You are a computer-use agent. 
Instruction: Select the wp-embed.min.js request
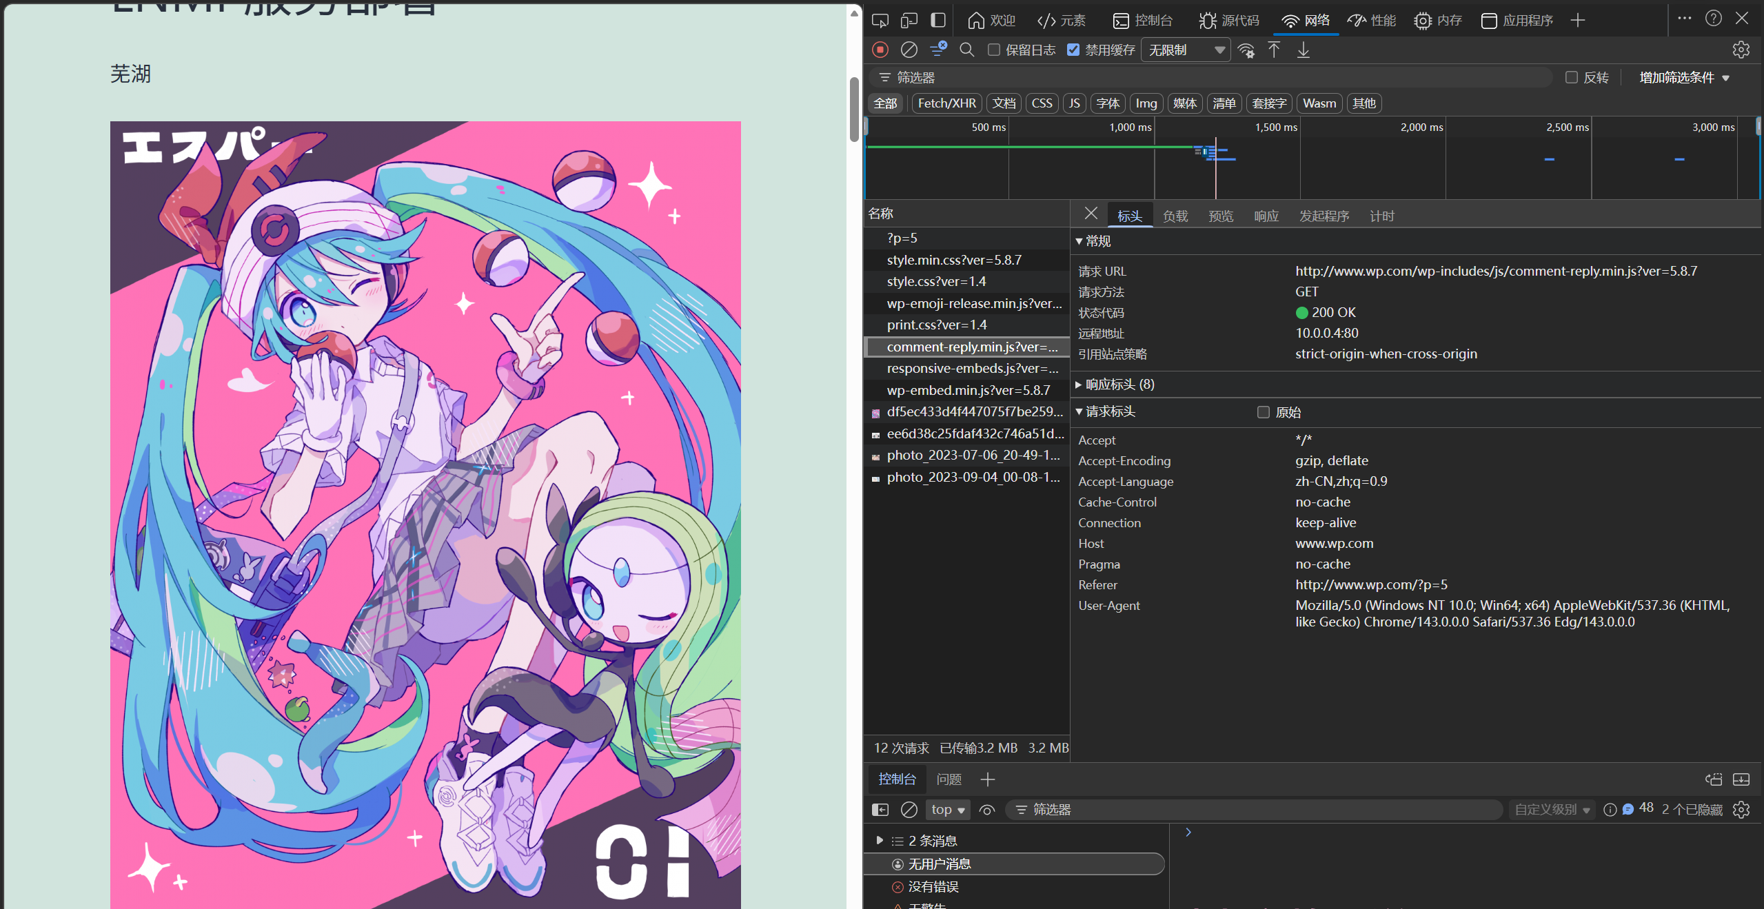(x=968, y=390)
